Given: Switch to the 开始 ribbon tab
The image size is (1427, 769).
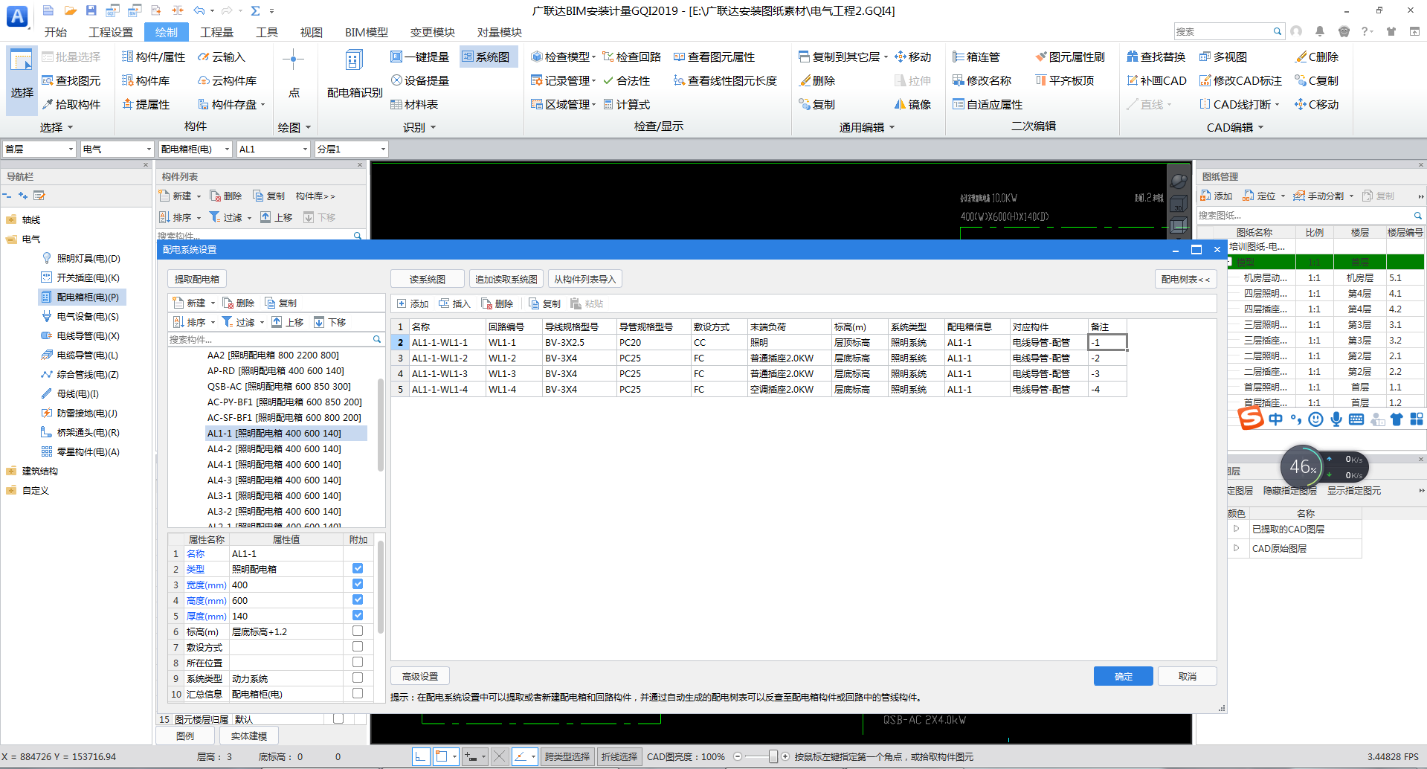Looking at the screenshot, I should tap(56, 32).
